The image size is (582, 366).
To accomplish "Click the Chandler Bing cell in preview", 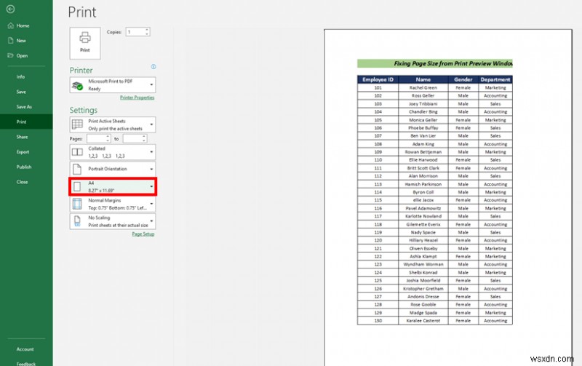I will (x=423, y=112).
